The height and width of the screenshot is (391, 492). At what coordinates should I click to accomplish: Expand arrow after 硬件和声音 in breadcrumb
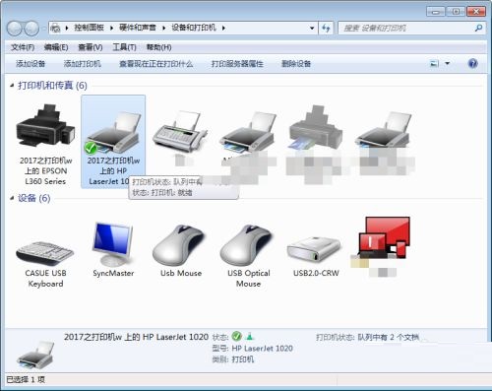coord(164,29)
